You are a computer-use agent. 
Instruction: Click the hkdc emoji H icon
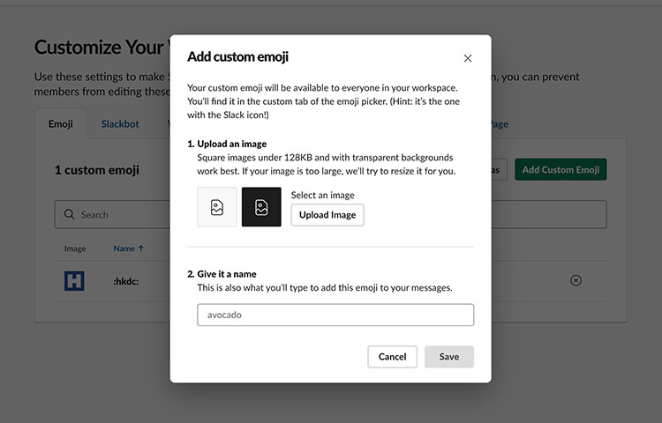[74, 280]
